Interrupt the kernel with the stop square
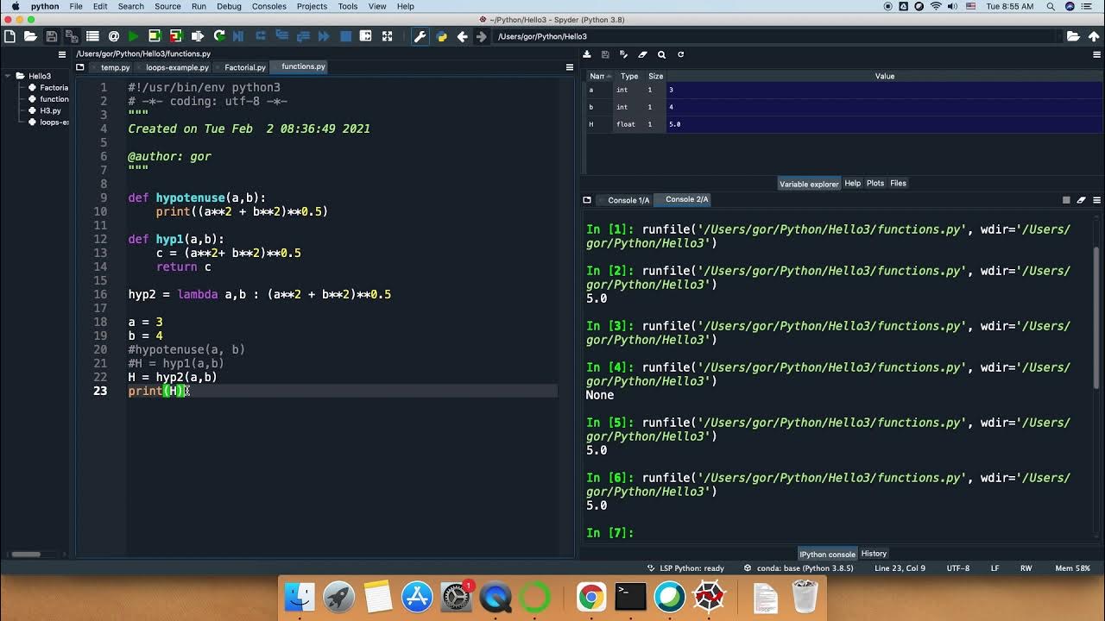The height and width of the screenshot is (621, 1105). click(x=1066, y=200)
